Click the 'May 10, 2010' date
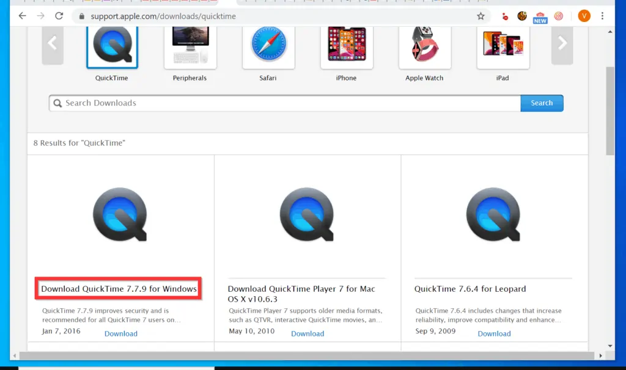The height and width of the screenshot is (370, 626). (251, 332)
